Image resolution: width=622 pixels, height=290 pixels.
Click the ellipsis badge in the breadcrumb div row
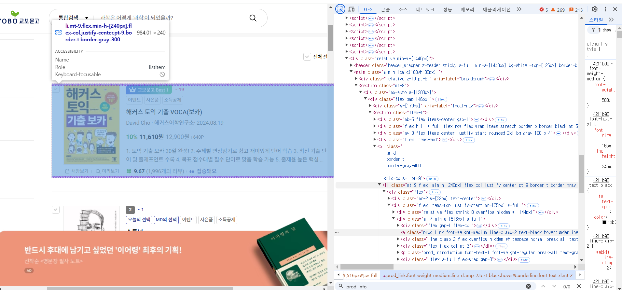tap(492, 79)
